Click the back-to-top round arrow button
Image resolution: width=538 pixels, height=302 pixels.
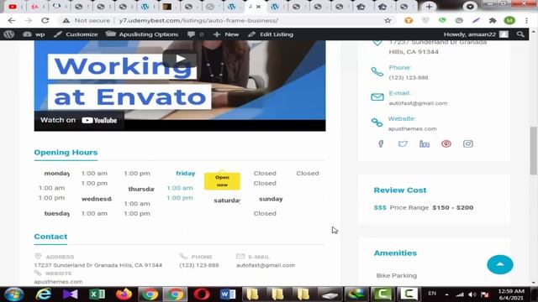coord(500,264)
